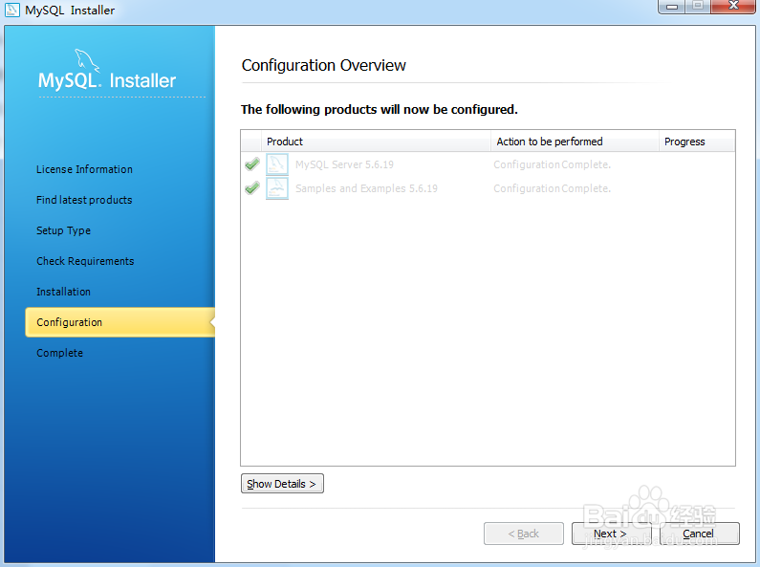Select MySQL Server 5.6.19 row text
The width and height of the screenshot is (760, 567).
coord(344,164)
